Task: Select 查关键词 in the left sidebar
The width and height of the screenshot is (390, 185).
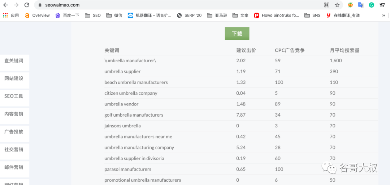Action: coord(14,61)
